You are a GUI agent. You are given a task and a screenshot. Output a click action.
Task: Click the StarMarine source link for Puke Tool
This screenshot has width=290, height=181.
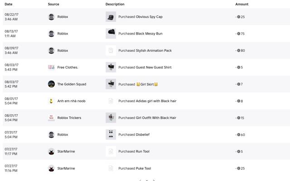pyautogui.click(x=66, y=168)
